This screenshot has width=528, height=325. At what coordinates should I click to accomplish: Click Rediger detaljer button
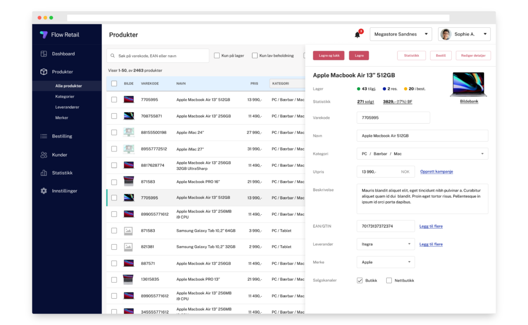click(x=473, y=56)
